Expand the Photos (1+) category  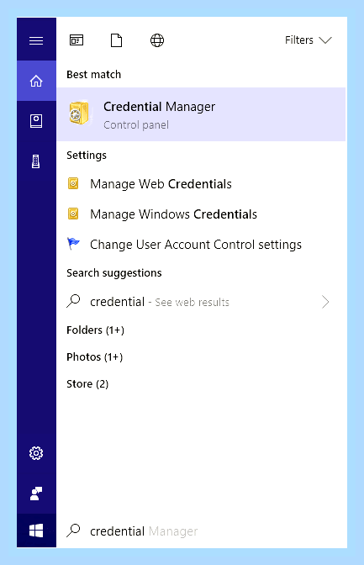point(95,357)
